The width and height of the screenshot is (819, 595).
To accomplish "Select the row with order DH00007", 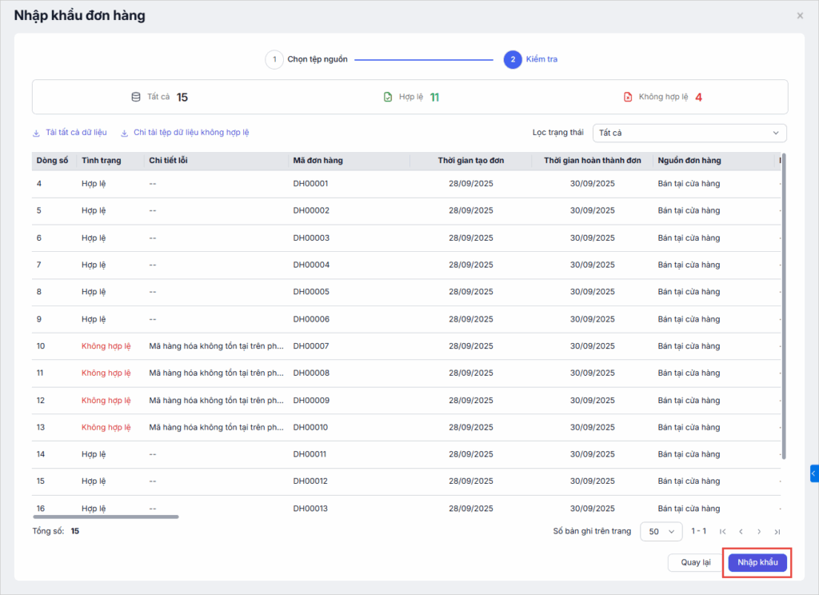I will click(310, 346).
